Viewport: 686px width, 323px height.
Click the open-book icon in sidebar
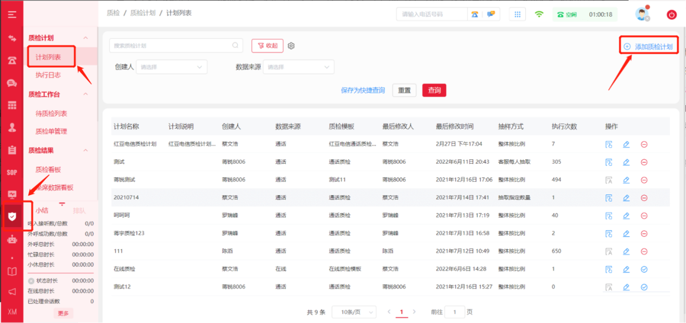pos(11,272)
